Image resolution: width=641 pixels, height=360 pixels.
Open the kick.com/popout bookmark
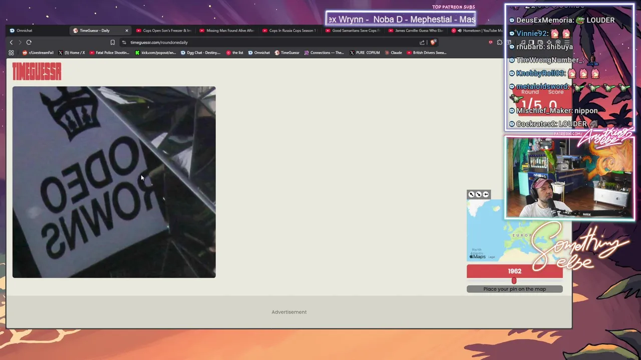point(156,52)
